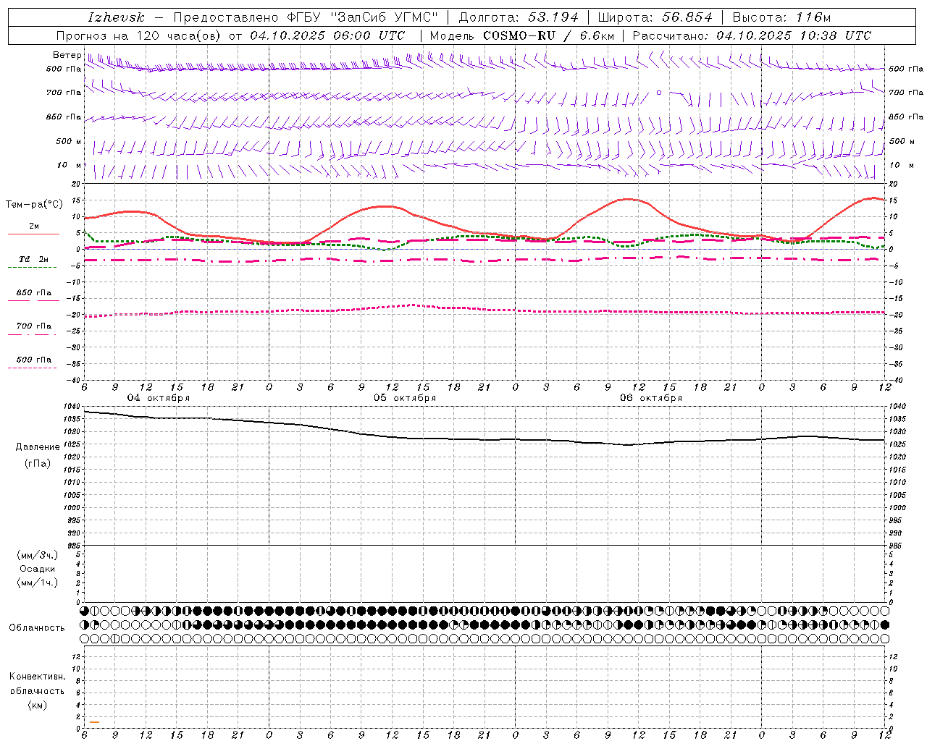Screen dimensions: 927x741
Task: Click the dotted '500 гПа' temperature legend line
Action: (x=32, y=368)
